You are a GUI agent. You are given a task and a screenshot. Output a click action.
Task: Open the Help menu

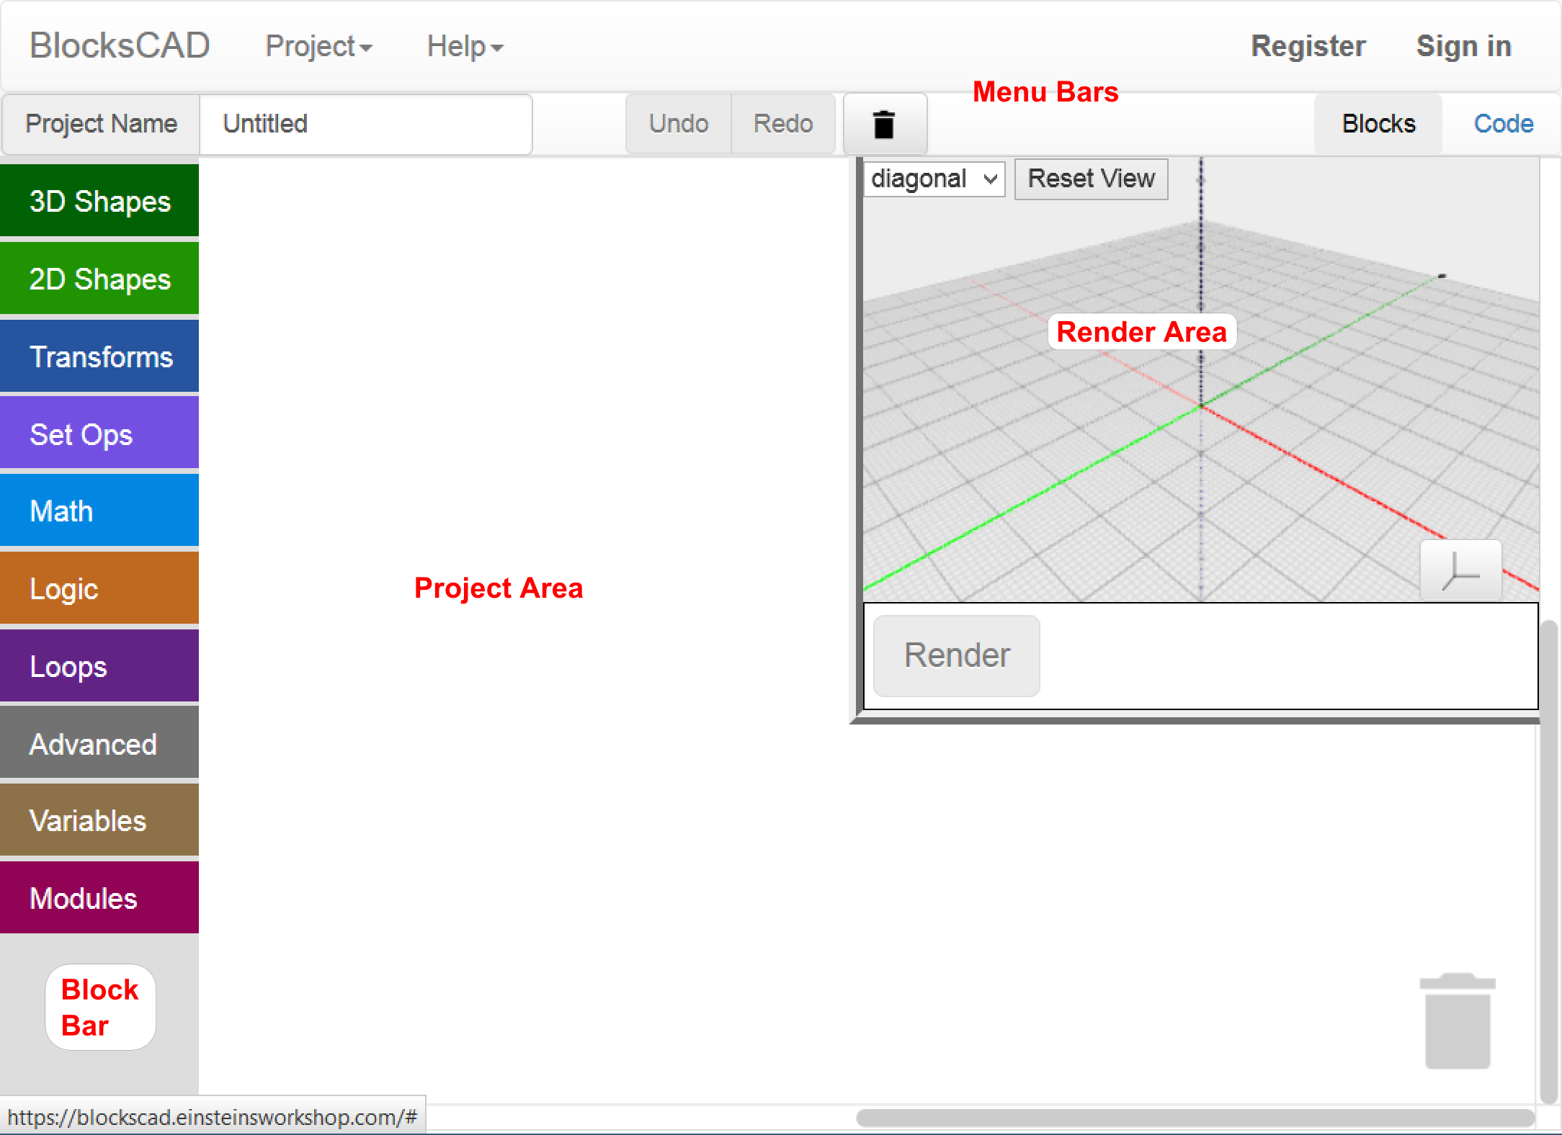coord(465,47)
